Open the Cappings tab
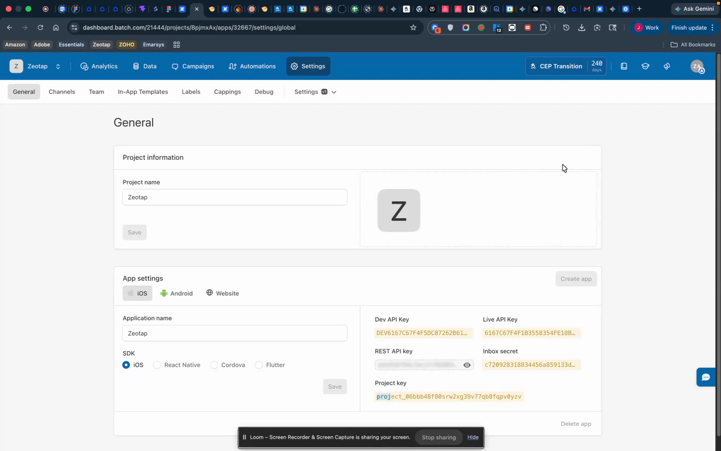 coord(227,92)
